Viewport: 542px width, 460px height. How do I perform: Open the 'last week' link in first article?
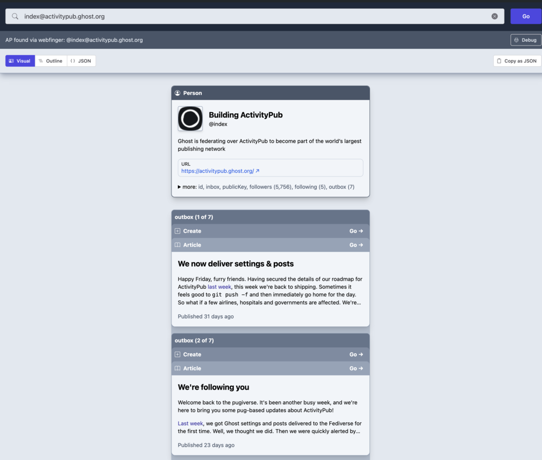click(x=219, y=287)
